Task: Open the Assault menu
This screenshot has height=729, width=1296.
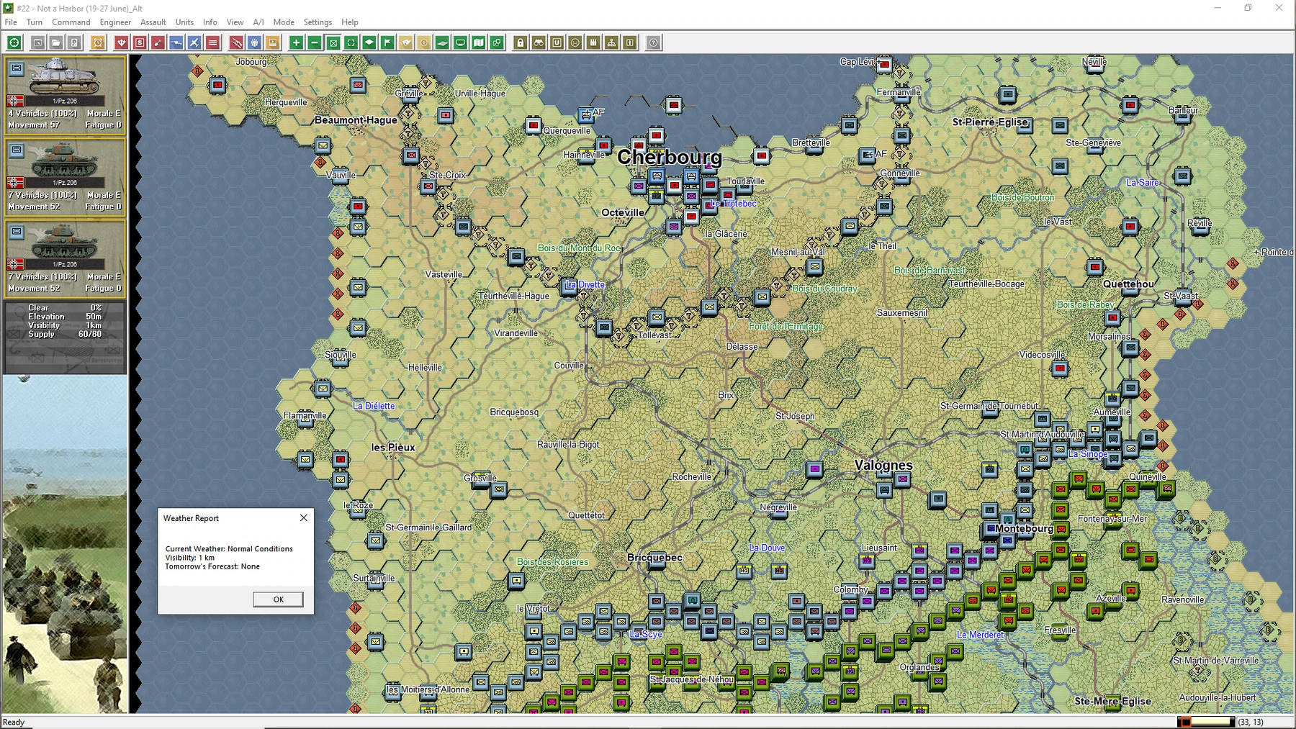Action: 153,22
